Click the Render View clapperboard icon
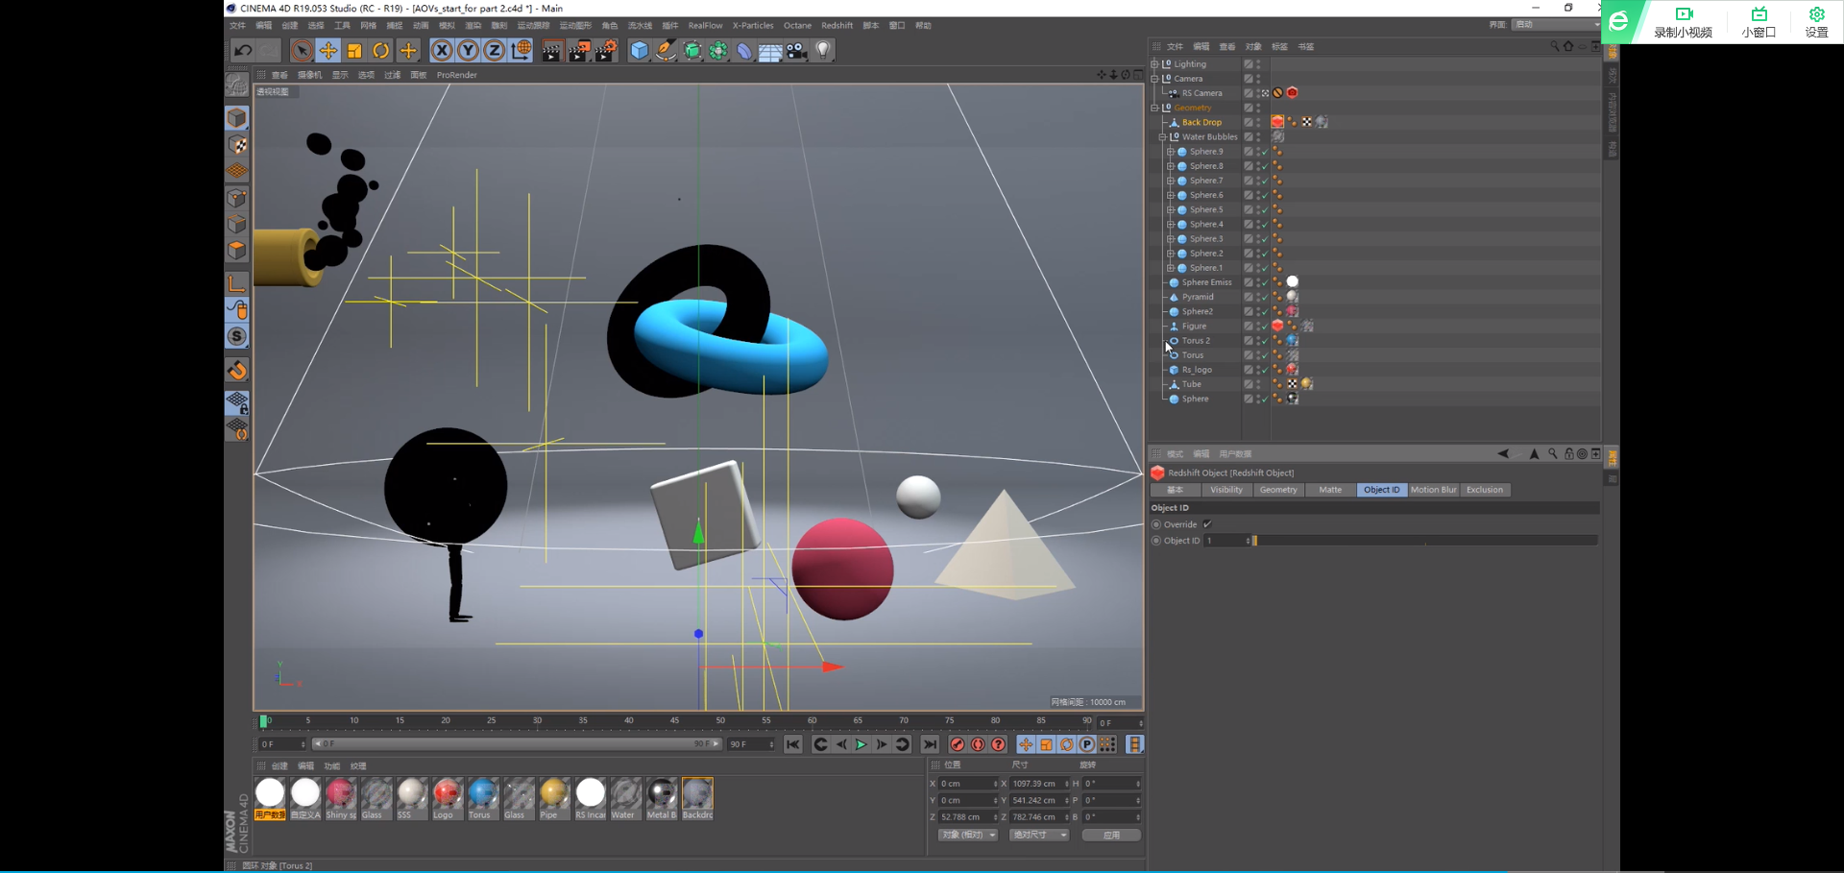The image size is (1844, 873). (551, 51)
